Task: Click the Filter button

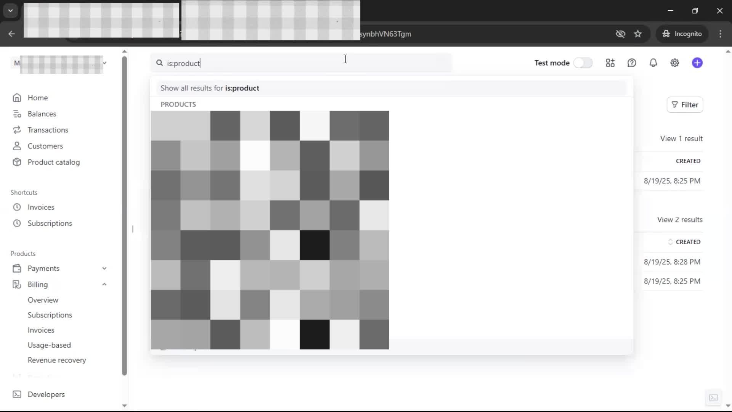Action: point(685,105)
